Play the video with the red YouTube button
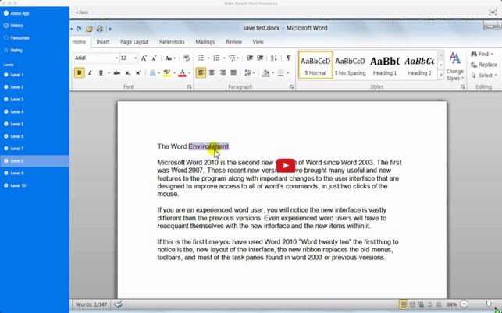The image size is (502, 313). (286, 165)
